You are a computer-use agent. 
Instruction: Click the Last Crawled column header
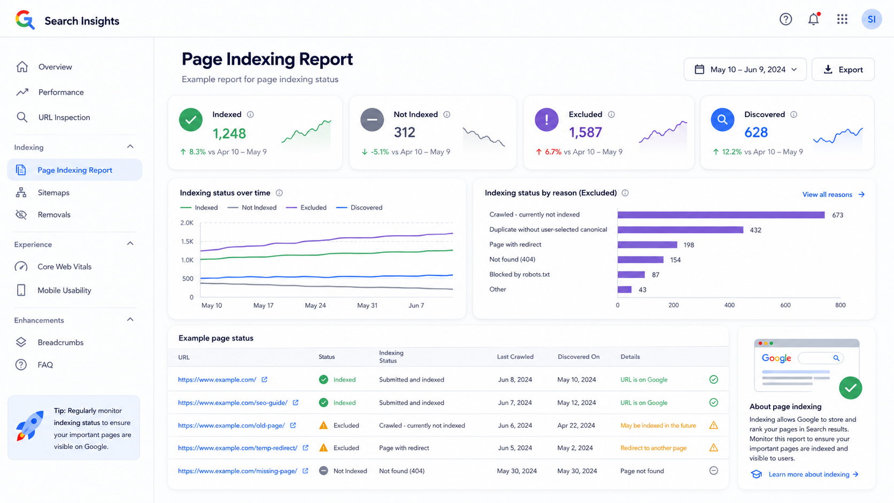point(515,357)
